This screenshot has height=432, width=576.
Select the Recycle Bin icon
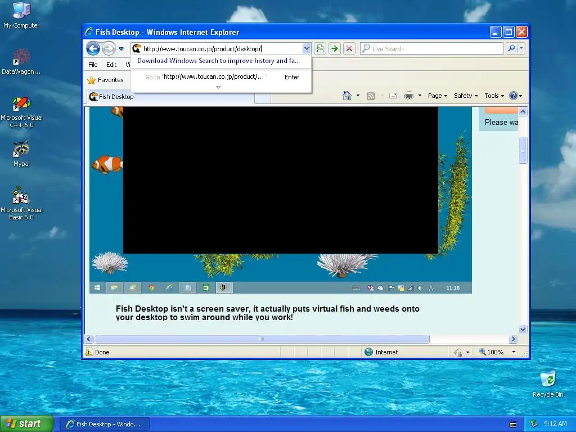pyautogui.click(x=548, y=384)
